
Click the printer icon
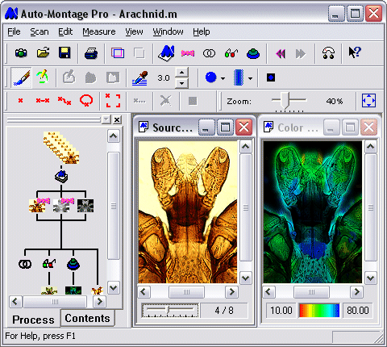(x=91, y=52)
